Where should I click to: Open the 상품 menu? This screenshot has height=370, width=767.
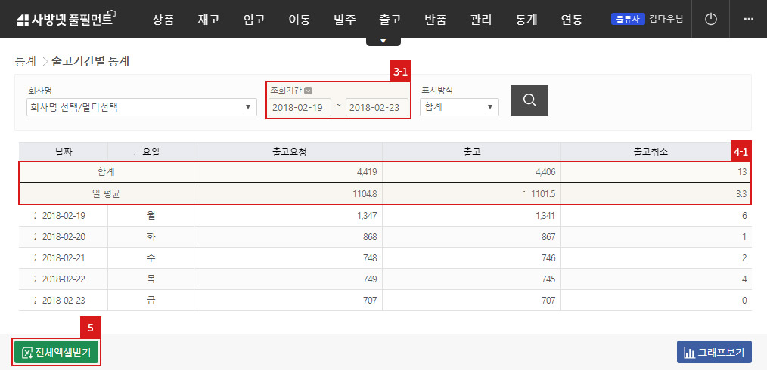click(x=163, y=20)
